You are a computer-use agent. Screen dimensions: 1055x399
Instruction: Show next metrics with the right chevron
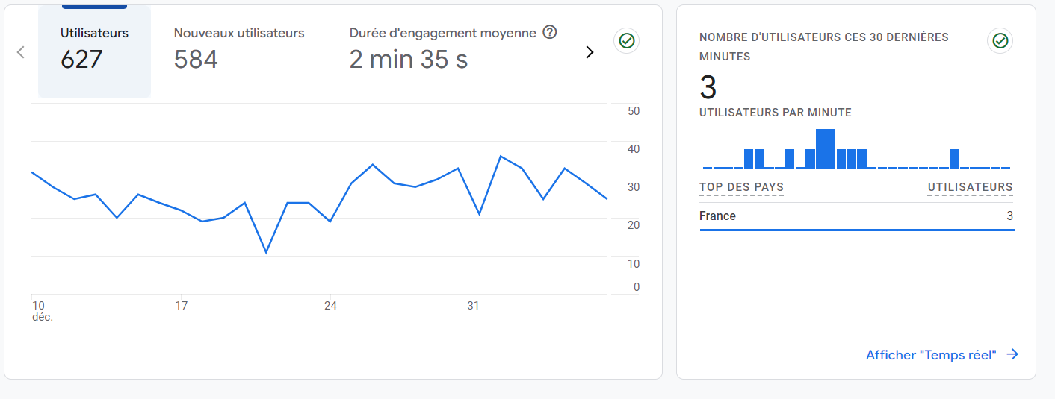coord(590,52)
